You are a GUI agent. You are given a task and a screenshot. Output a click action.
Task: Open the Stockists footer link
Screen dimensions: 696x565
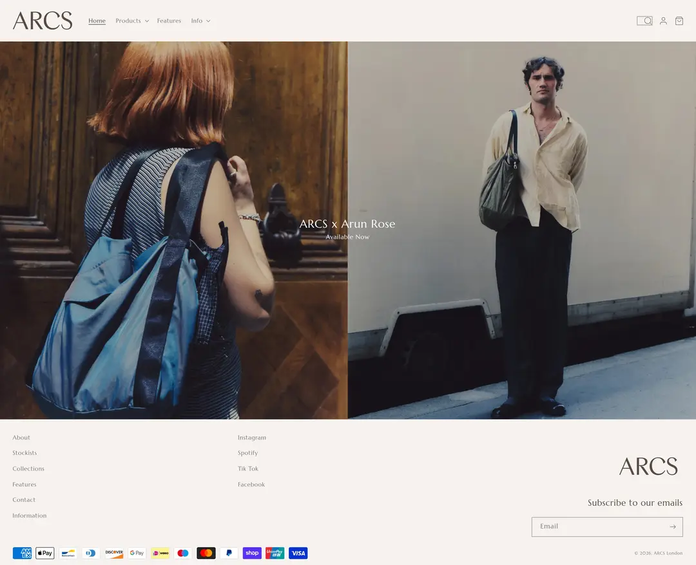(24, 453)
